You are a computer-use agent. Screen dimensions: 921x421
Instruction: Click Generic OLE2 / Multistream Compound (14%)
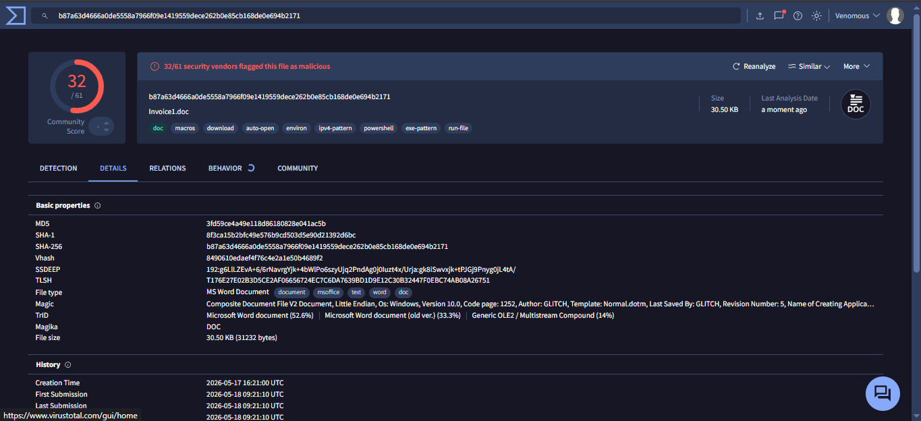[543, 315]
